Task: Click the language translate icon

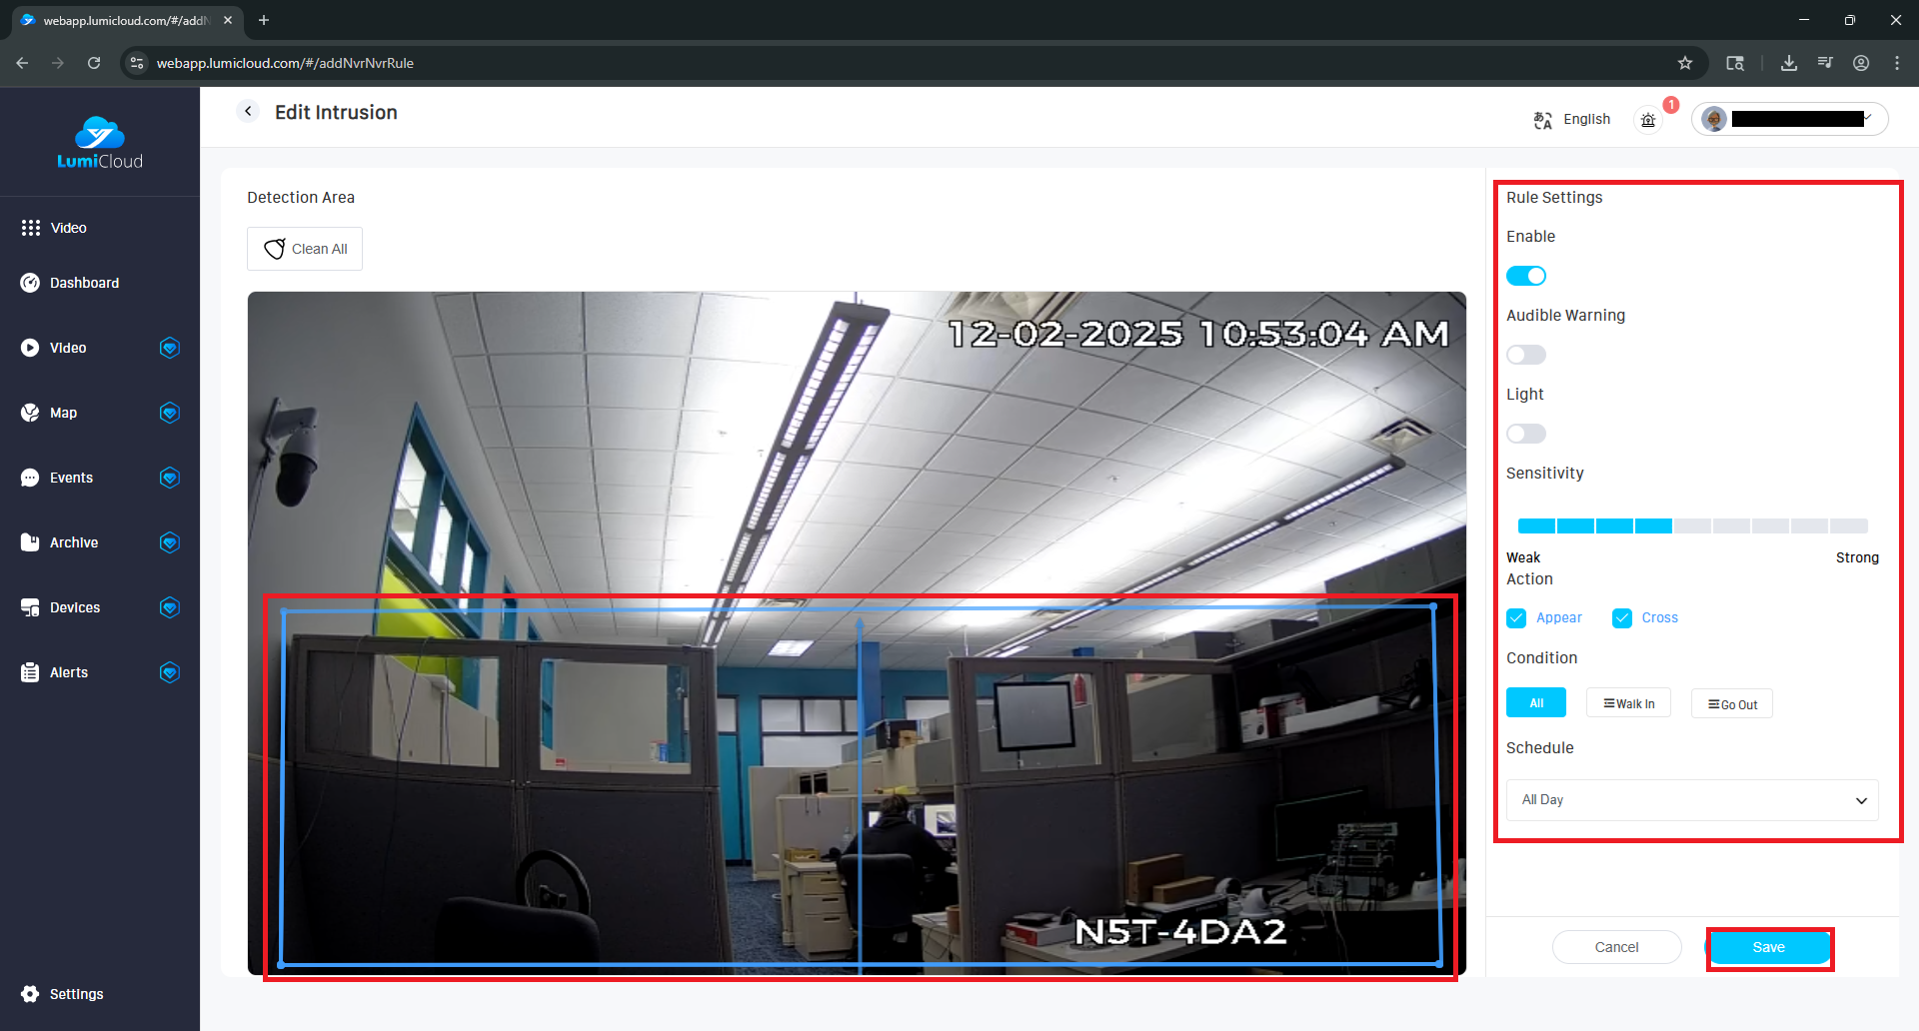Action: click(1542, 120)
